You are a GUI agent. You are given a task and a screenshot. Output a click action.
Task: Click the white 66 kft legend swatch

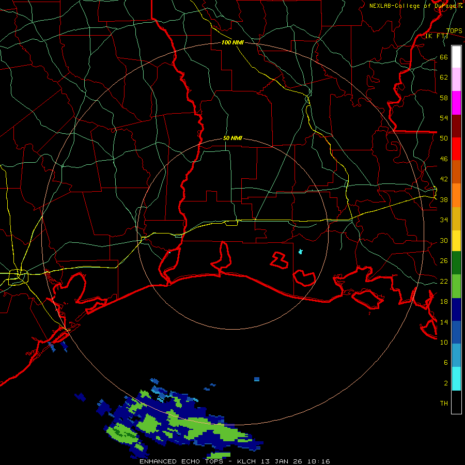tap(456, 57)
